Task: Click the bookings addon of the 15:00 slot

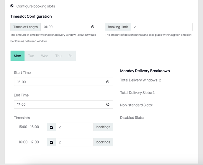Action: pyautogui.click(x=103, y=127)
